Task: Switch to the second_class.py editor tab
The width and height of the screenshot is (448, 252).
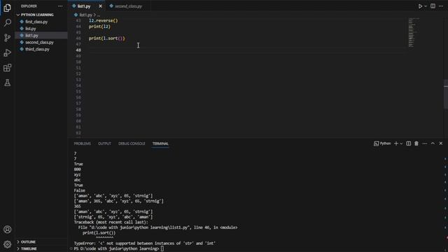Action: click(x=128, y=6)
